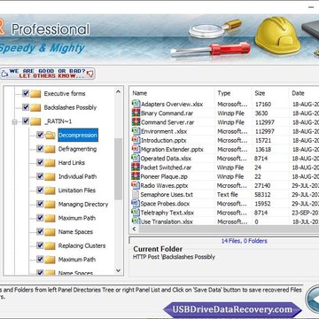
Task: Click the Defragmenting folder icon
Action: click(50, 149)
